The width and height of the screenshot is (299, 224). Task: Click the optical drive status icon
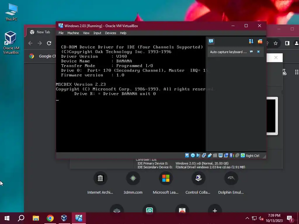(x=193, y=155)
